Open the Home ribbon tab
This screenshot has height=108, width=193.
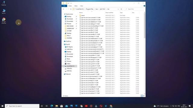(x=70, y=6)
